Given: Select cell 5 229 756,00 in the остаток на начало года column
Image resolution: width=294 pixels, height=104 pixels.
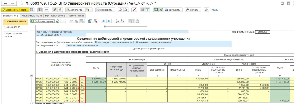Looking at the screenshot, I should [117, 82].
